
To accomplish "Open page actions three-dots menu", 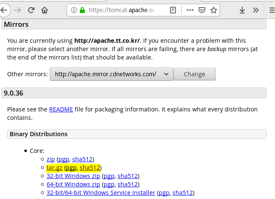I will coord(190,10).
